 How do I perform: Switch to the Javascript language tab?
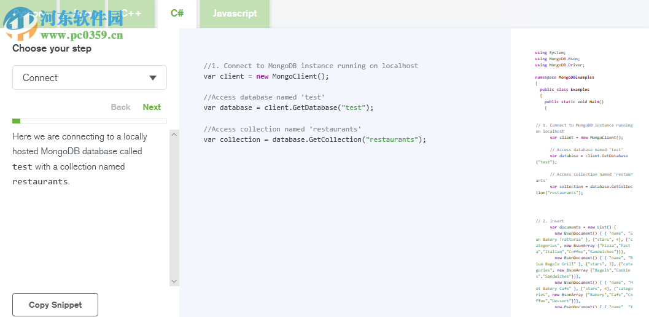(235, 14)
